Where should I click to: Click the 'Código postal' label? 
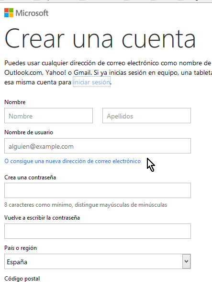coord(22,279)
